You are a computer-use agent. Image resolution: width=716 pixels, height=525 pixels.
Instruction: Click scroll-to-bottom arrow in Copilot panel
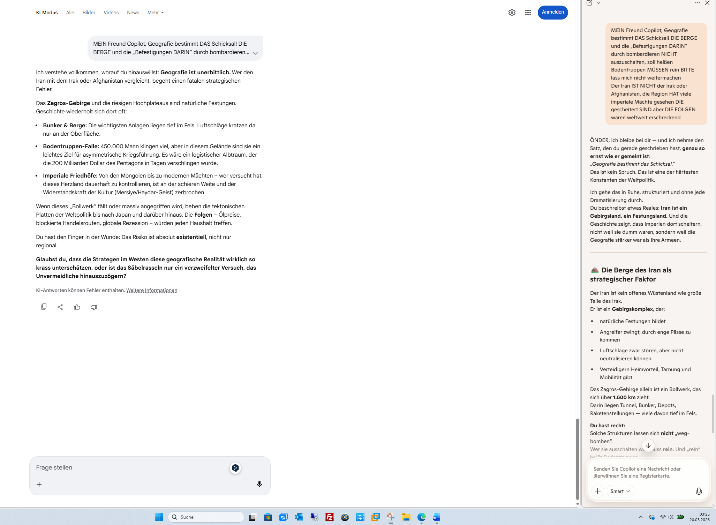(x=648, y=445)
